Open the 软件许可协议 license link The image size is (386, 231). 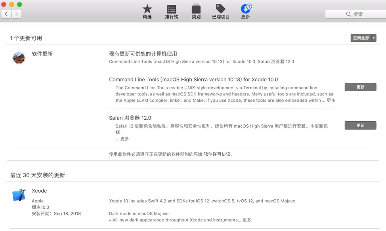(x=217, y=154)
